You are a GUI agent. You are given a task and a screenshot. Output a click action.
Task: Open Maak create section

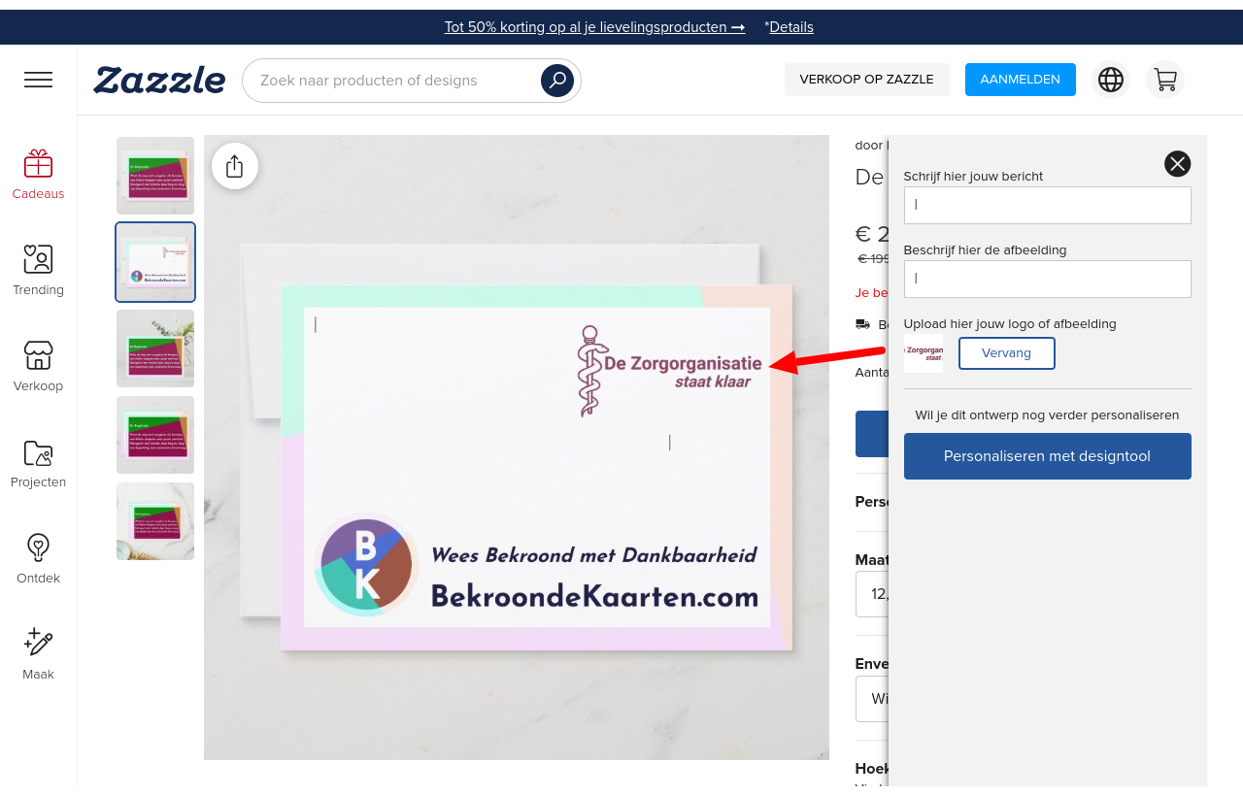click(39, 655)
